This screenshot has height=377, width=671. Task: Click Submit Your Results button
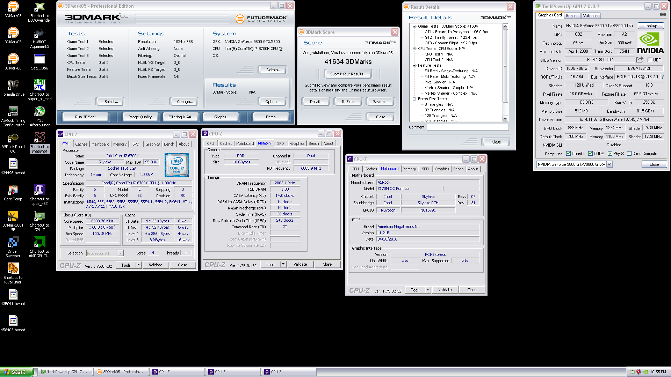click(348, 74)
